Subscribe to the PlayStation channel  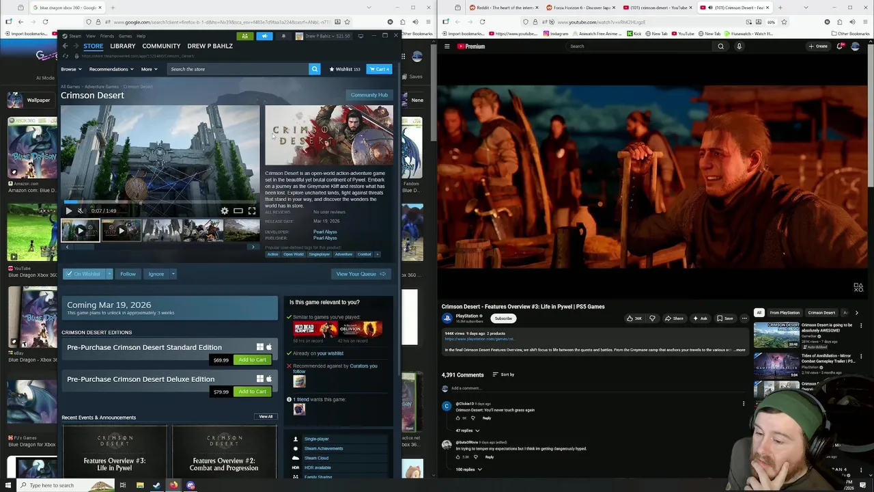tap(503, 318)
